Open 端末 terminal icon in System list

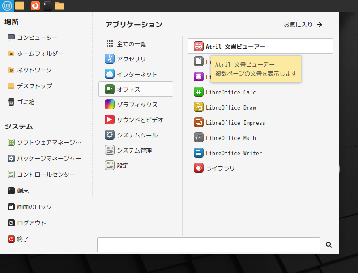pyautogui.click(x=11, y=191)
